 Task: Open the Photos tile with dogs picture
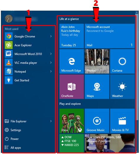click(x=97, y=61)
